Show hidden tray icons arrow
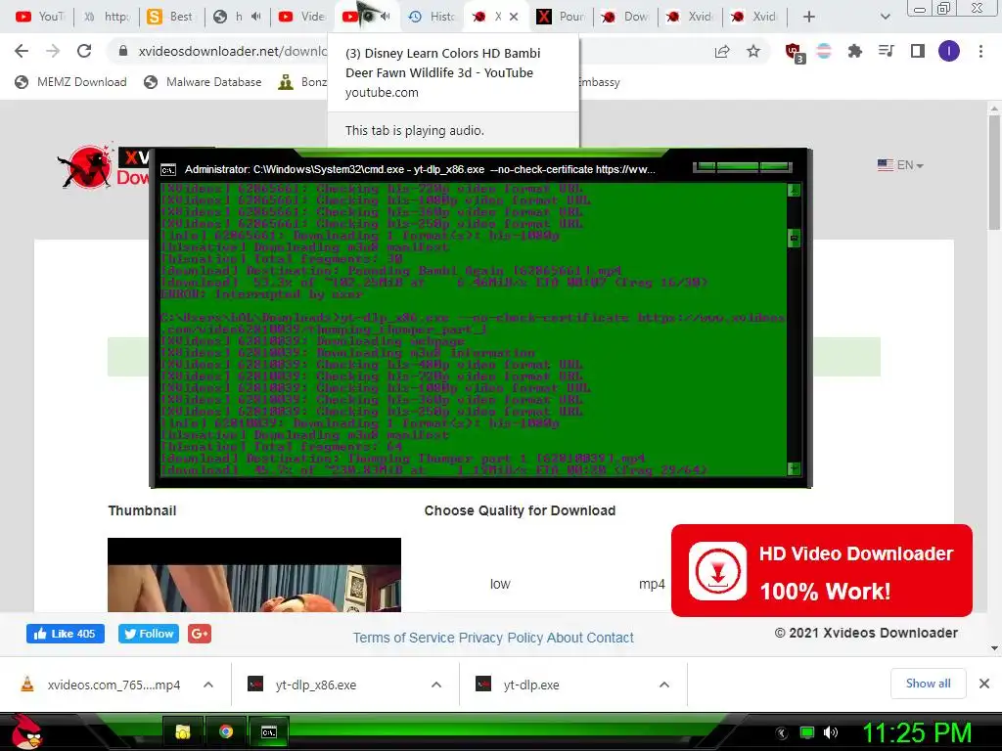The width and height of the screenshot is (1002, 751). (782, 733)
